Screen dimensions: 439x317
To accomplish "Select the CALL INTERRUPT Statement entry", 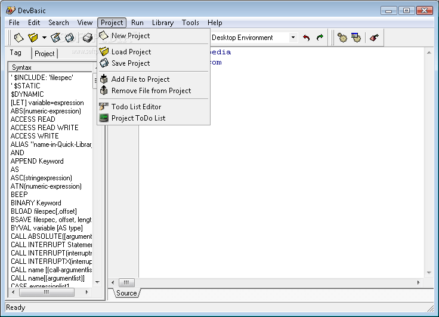I will [x=51, y=245].
